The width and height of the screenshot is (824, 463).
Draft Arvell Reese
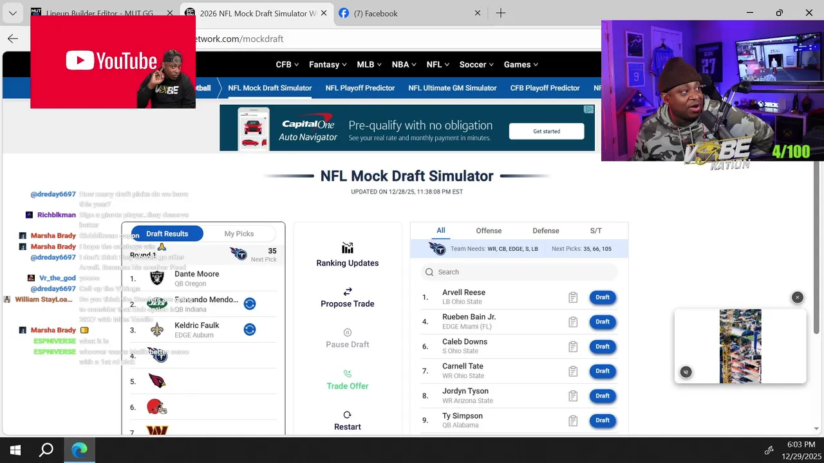[603, 297]
